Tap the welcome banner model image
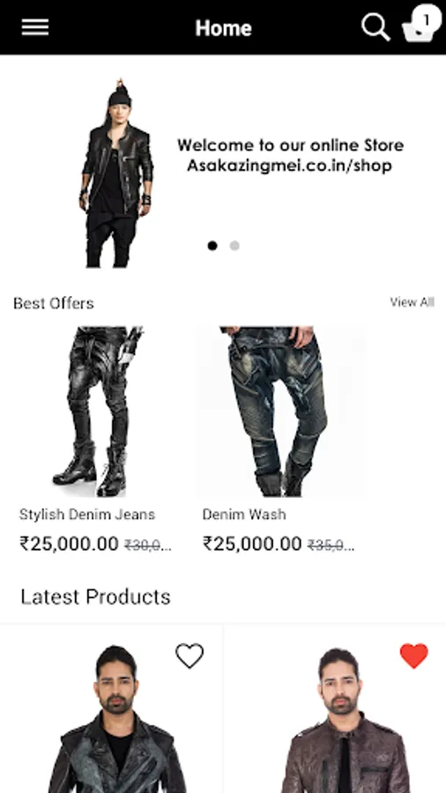Screen dimensions: 446x793 (x=116, y=173)
